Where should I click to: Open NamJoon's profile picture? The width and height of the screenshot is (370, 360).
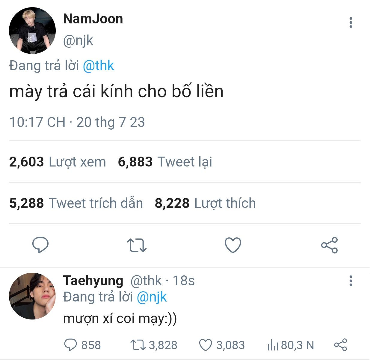point(32,31)
